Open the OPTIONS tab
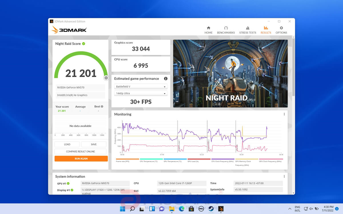Screen dimensions: 343x214 point(281,30)
